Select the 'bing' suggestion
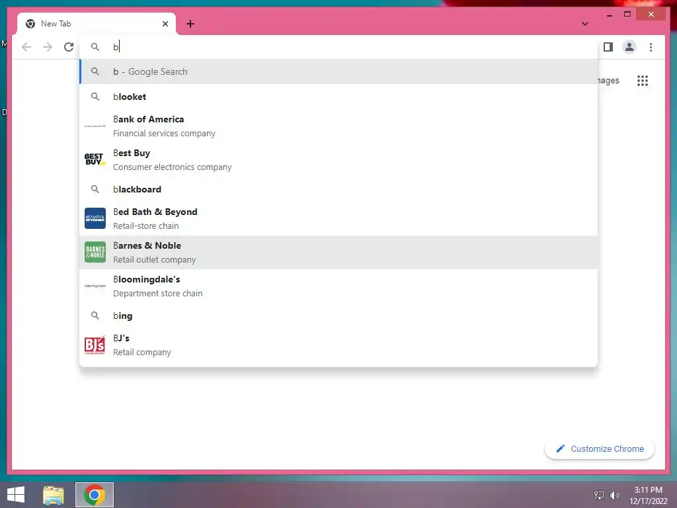This screenshot has width=677, height=508. click(338, 316)
